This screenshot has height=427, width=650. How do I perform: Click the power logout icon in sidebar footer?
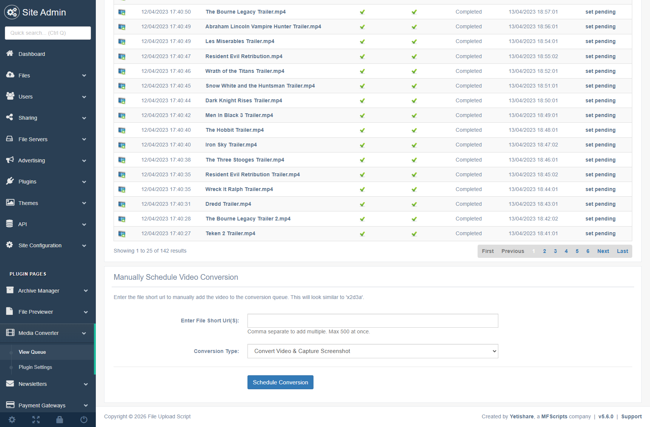84,419
